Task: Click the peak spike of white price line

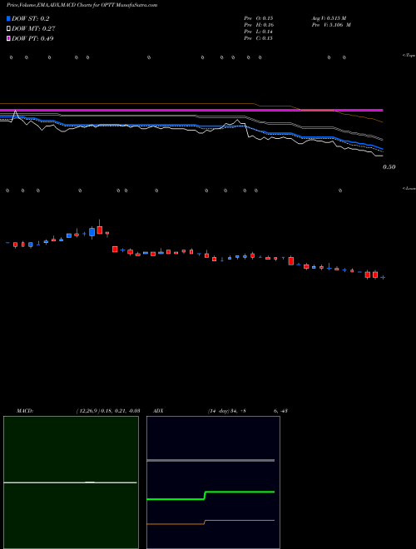Action: [x=15, y=112]
